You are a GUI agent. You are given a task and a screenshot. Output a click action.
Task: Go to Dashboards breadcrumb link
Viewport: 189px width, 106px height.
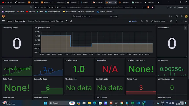point(20,21)
